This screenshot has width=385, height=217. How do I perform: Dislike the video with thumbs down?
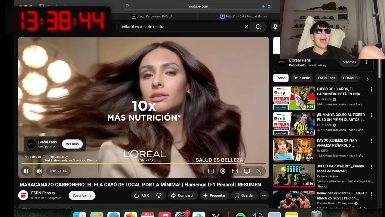click(159, 195)
